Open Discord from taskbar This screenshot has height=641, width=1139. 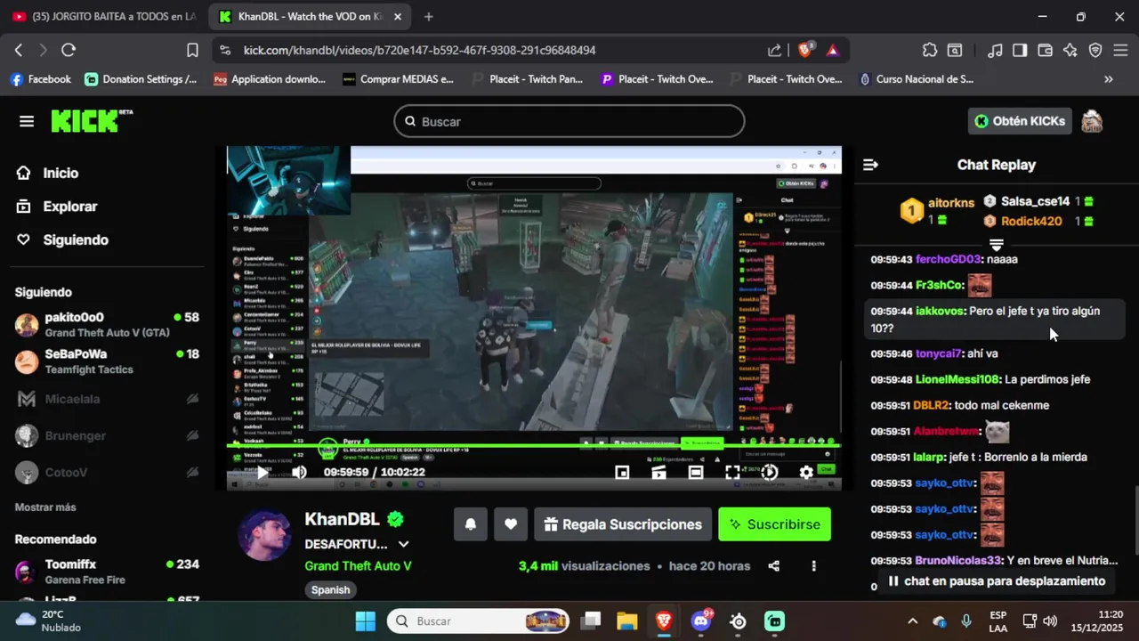coord(700,621)
